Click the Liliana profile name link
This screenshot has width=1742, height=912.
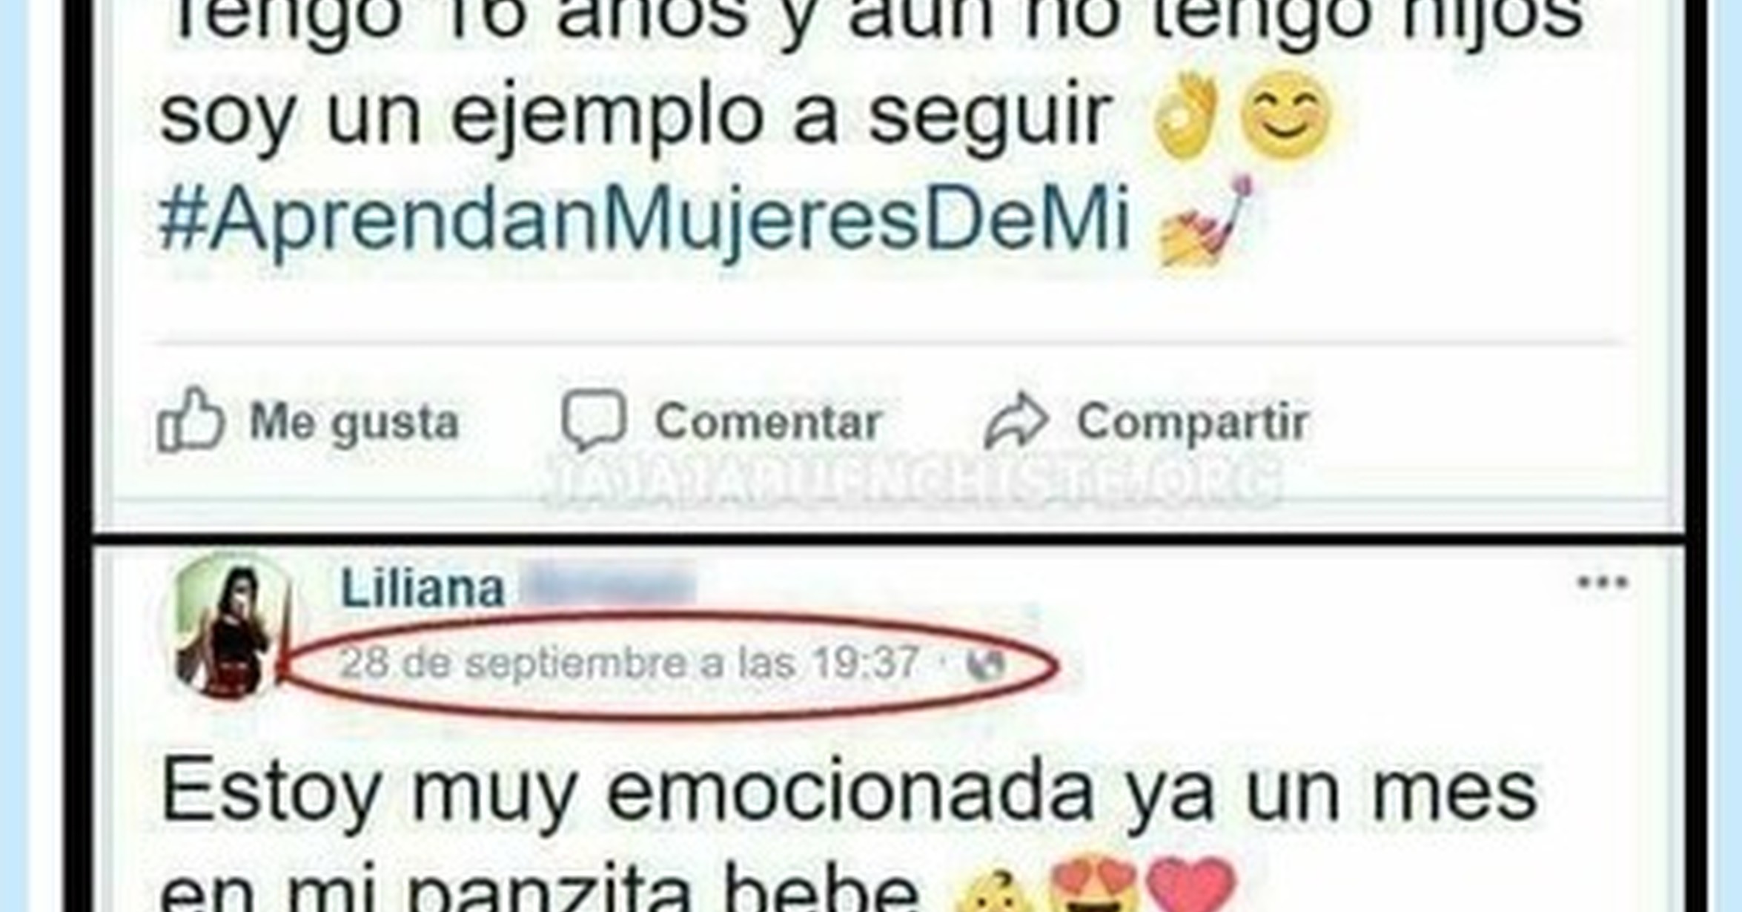tap(423, 589)
